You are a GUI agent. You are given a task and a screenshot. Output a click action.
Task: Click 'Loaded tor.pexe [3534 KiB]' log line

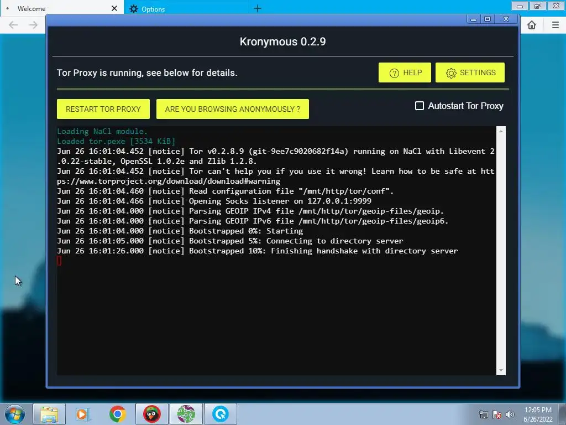(x=116, y=141)
